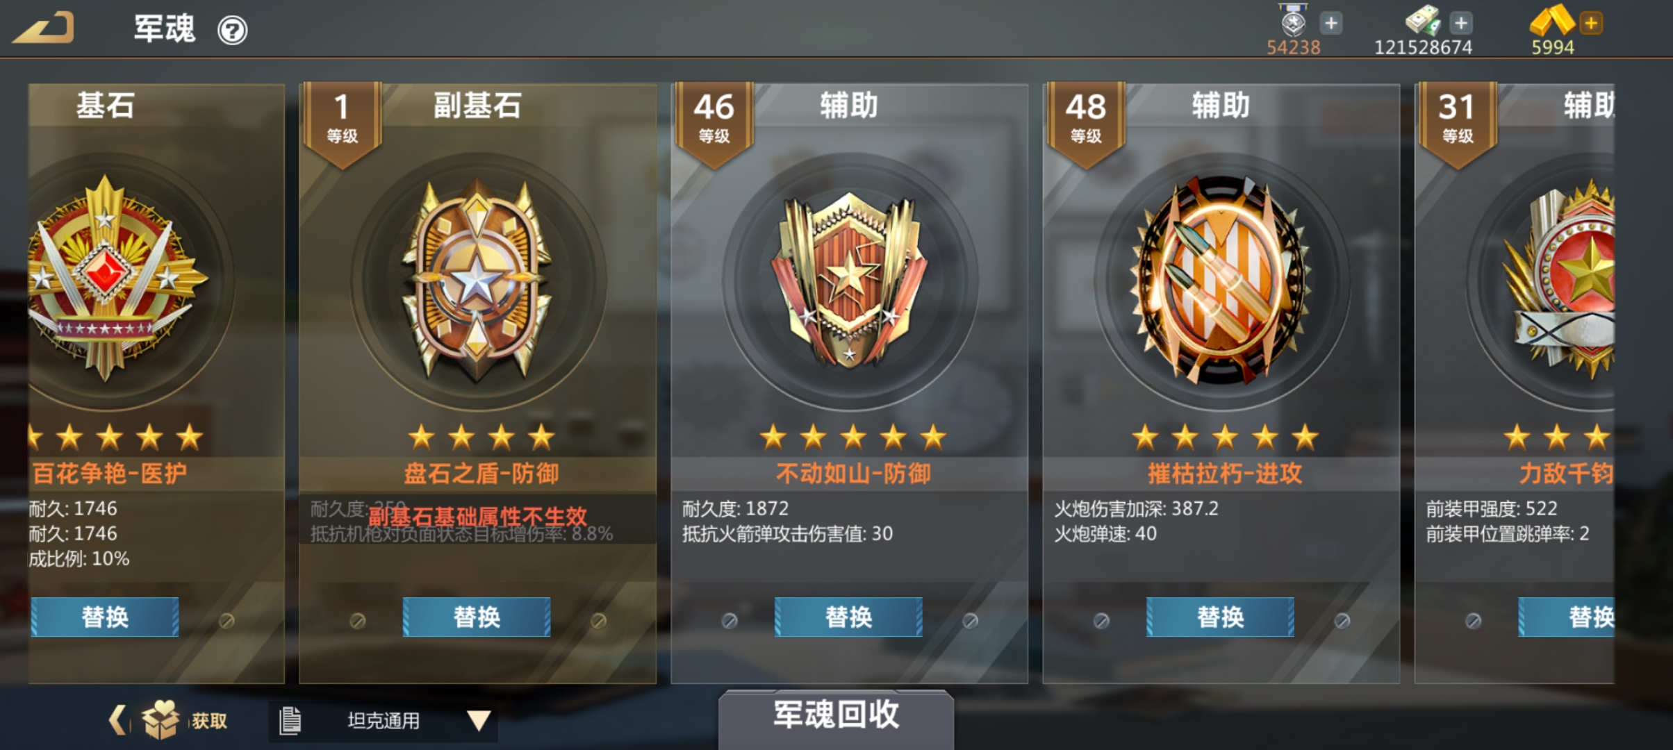Open the 军魂 help question mark
1673x750 pixels.
click(x=232, y=31)
